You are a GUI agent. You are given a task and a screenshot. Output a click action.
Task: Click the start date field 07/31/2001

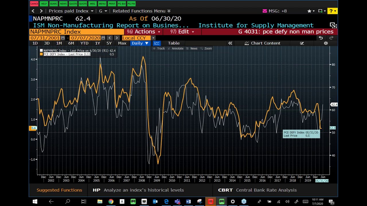(x=45, y=38)
